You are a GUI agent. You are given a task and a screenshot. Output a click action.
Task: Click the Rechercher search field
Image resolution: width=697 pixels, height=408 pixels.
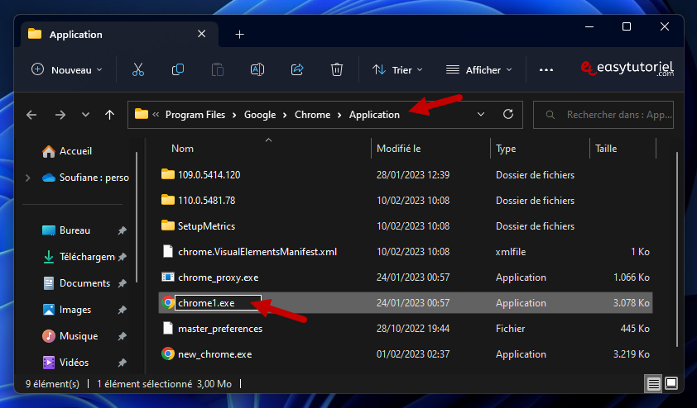point(608,115)
